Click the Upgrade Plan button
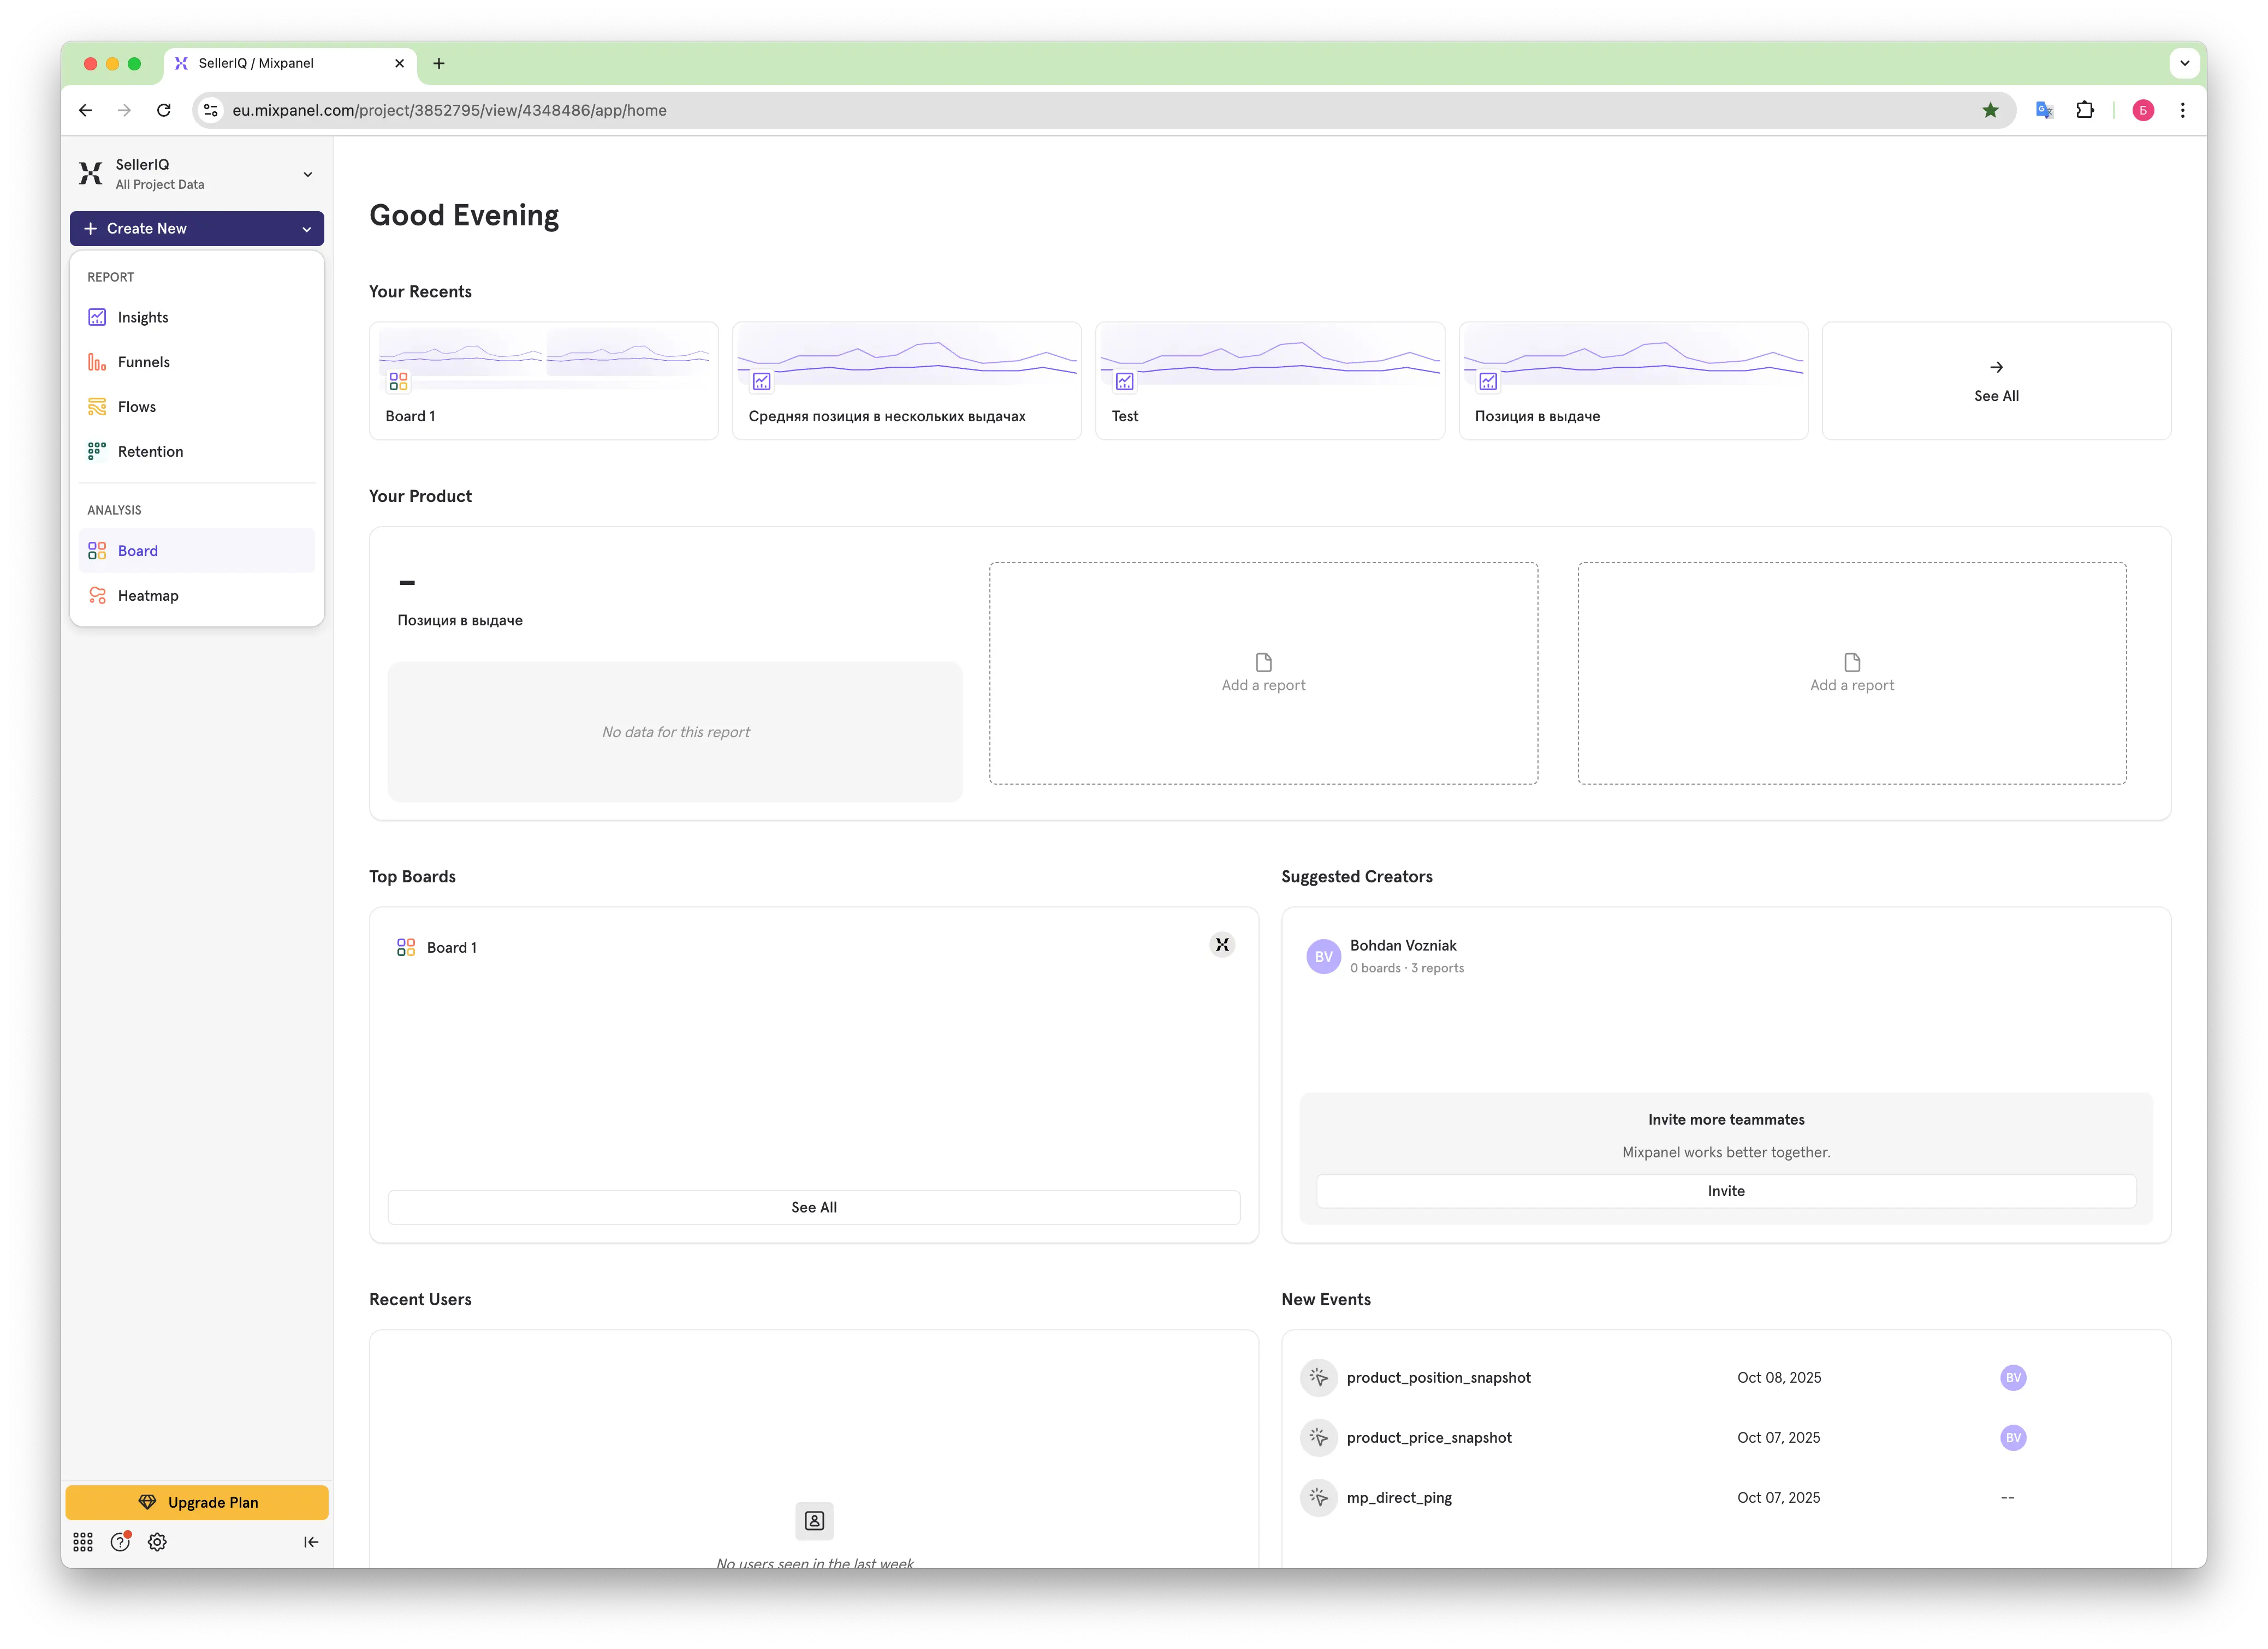Image resolution: width=2268 pixels, height=1649 pixels. [197, 1502]
